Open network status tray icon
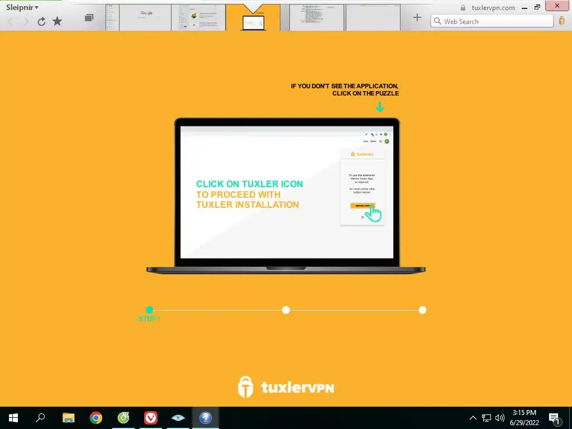572x429 pixels. [x=487, y=418]
